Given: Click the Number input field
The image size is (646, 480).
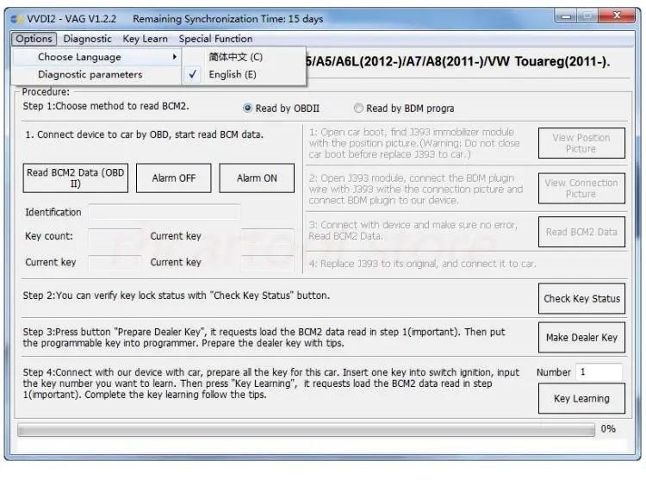Looking at the screenshot, I should [599, 372].
